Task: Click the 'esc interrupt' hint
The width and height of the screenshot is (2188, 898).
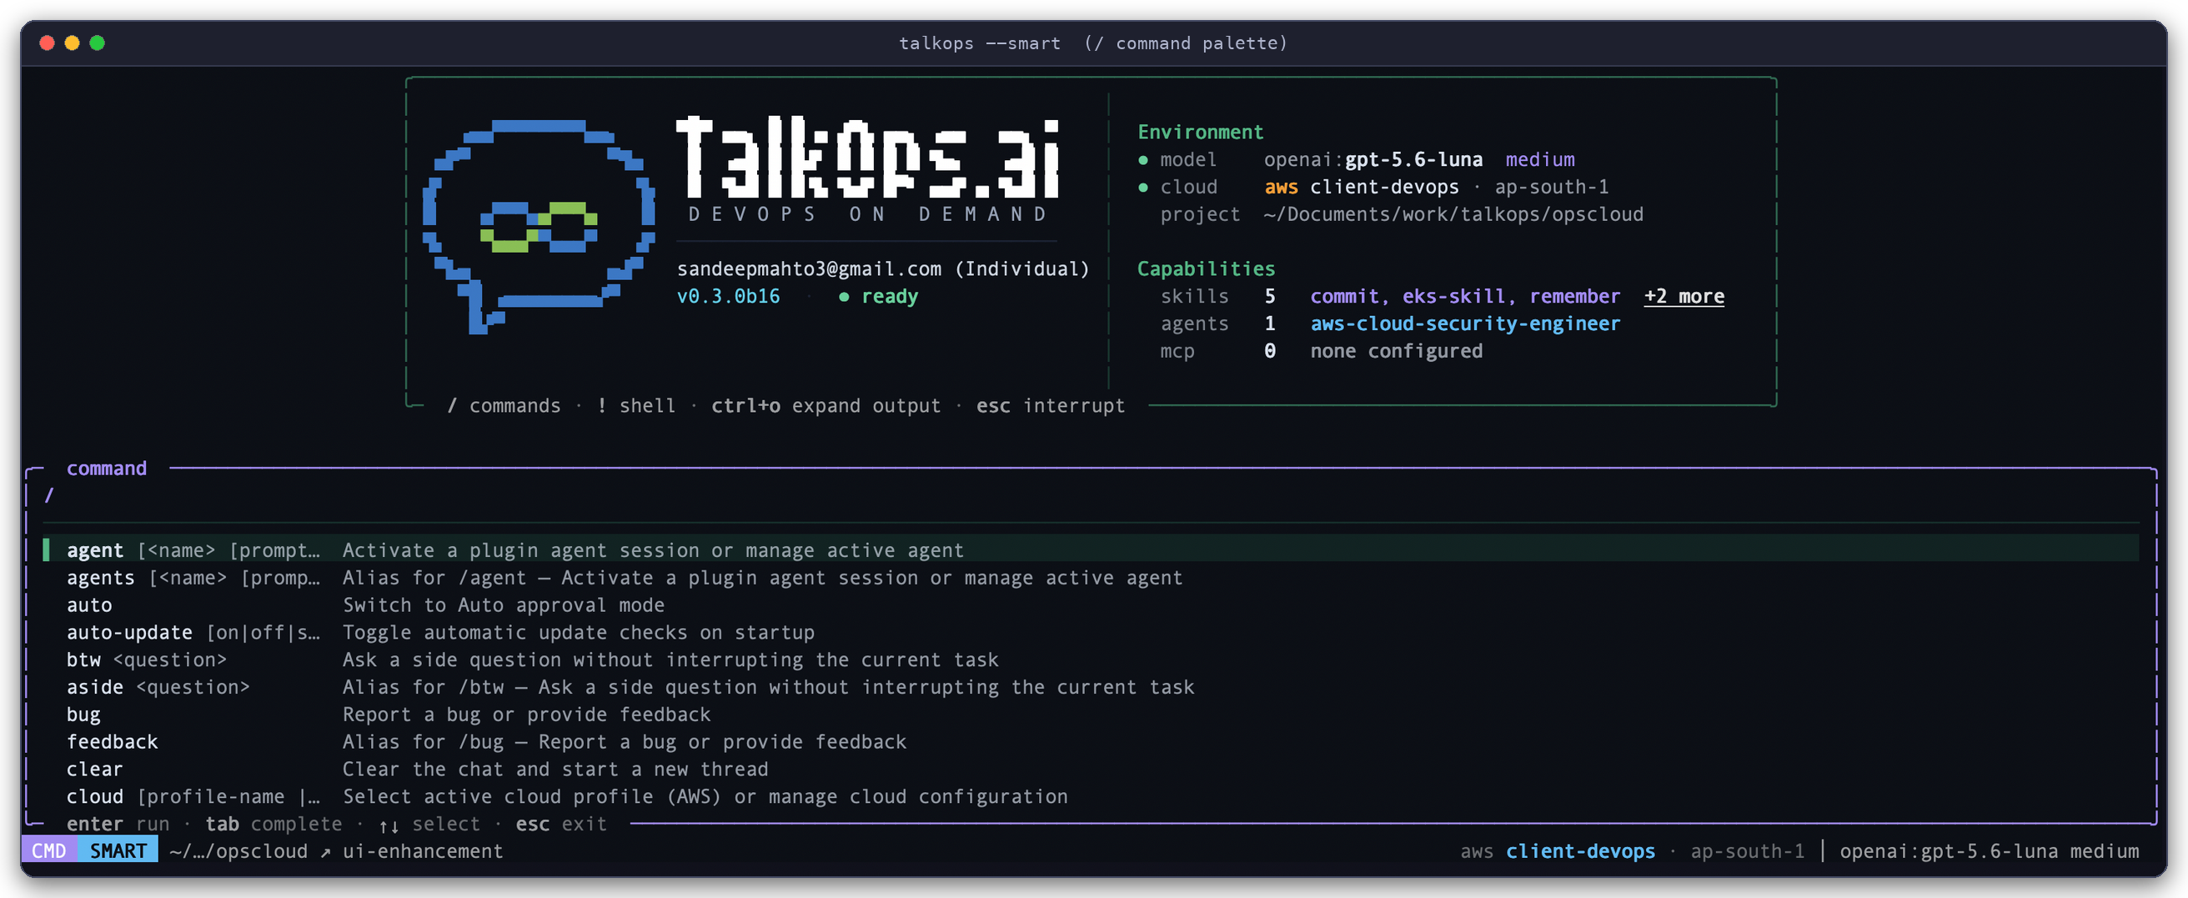Action: (1050, 406)
